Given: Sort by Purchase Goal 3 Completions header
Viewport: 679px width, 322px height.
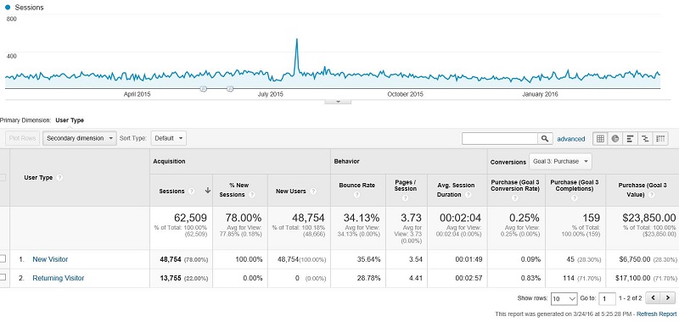Looking at the screenshot, I should [575, 185].
